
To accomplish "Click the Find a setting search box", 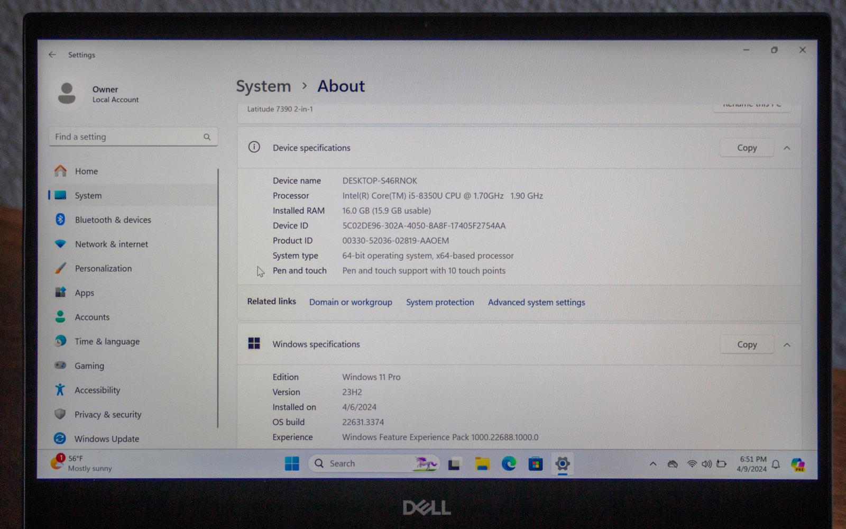I will pos(133,137).
